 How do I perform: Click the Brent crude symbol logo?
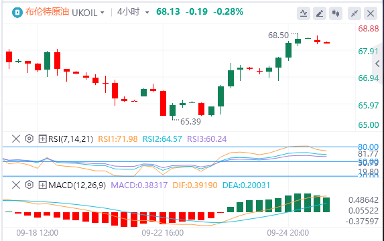click(17, 13)
